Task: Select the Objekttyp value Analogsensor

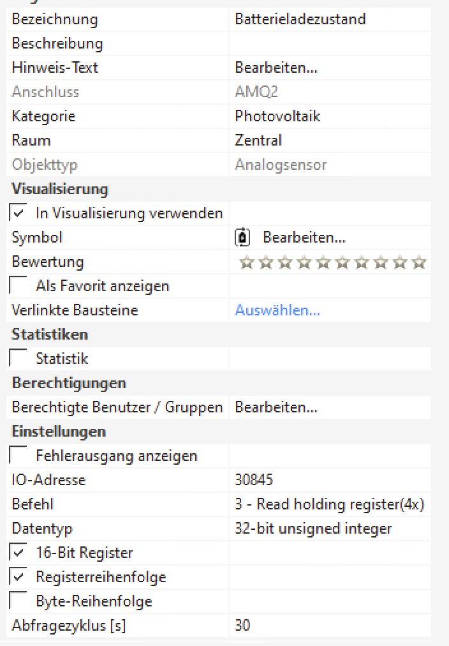Action: (x=281, y=165)
